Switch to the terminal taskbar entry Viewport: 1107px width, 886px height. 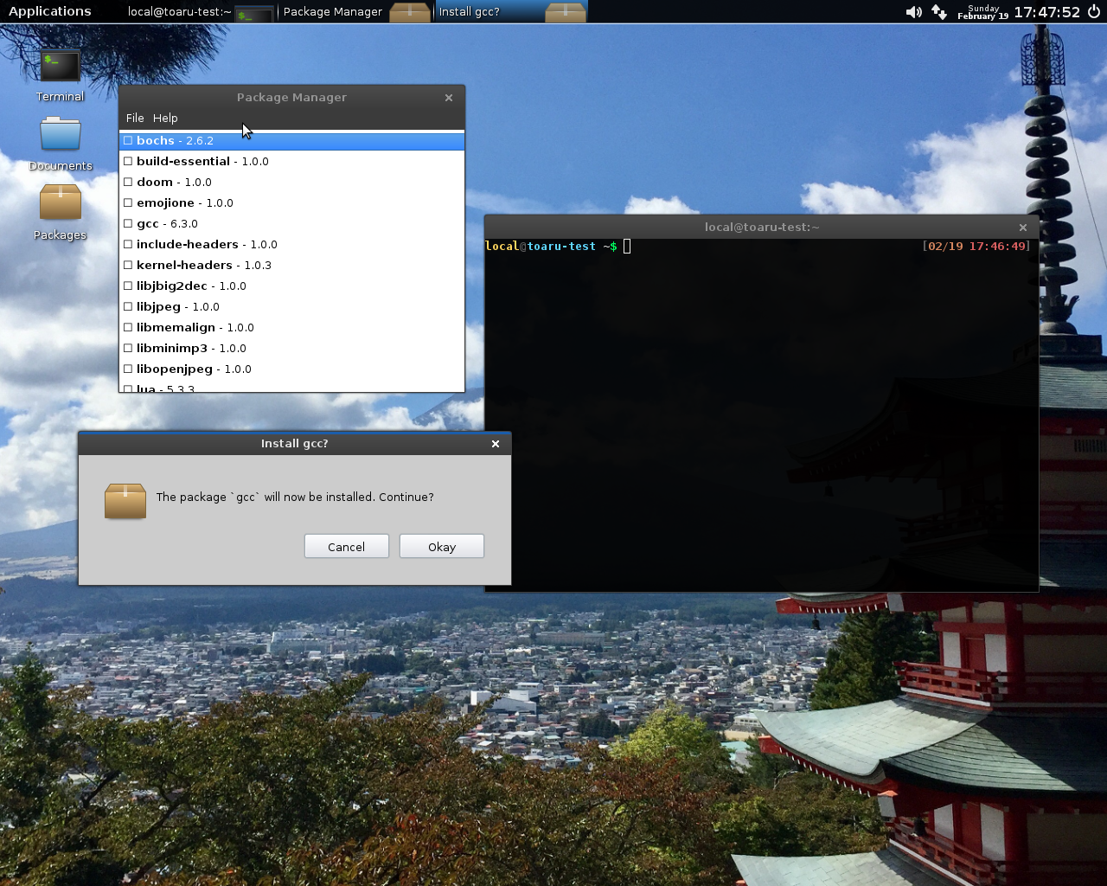(199, 12)
